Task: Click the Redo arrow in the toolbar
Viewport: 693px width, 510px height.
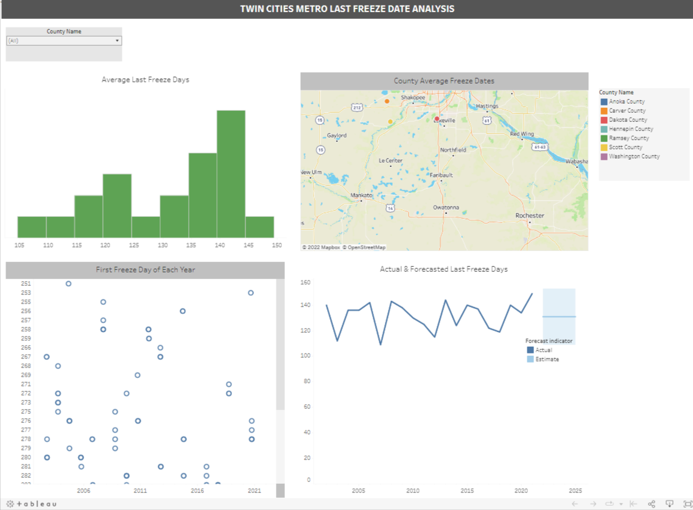Action: click(593, 504)
